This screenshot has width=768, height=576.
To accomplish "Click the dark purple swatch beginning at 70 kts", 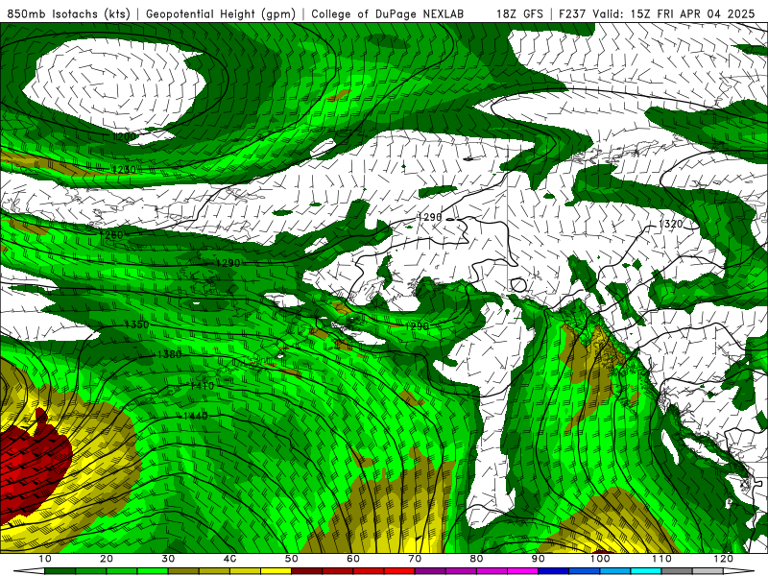I will click(x=430, y=571).
